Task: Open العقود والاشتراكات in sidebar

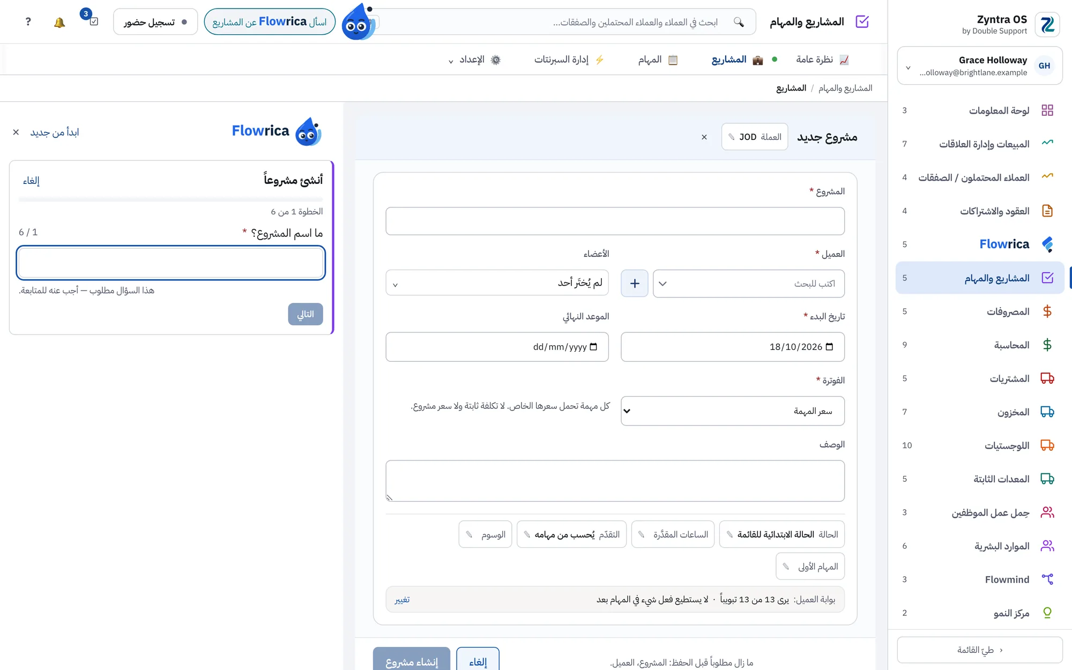Action: (979, 211)
